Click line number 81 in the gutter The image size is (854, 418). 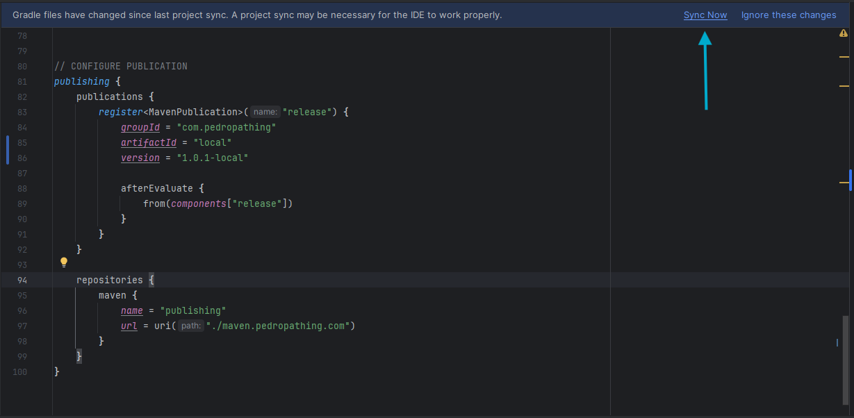[22, 82]
